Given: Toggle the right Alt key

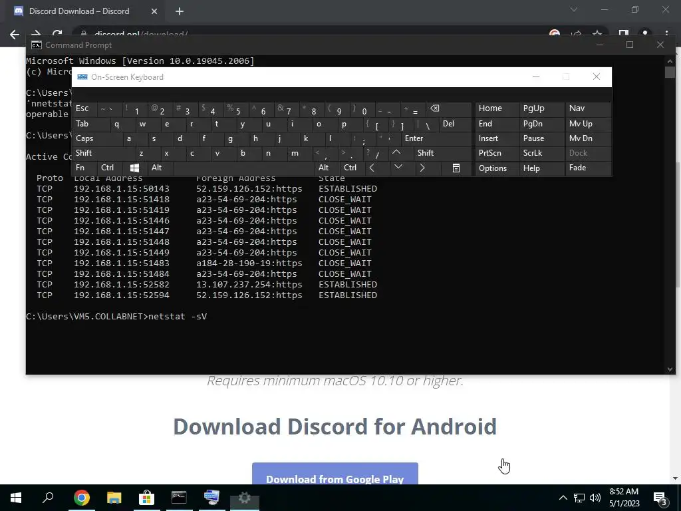Looking at the screenshot, I should (x=327, y=168).
